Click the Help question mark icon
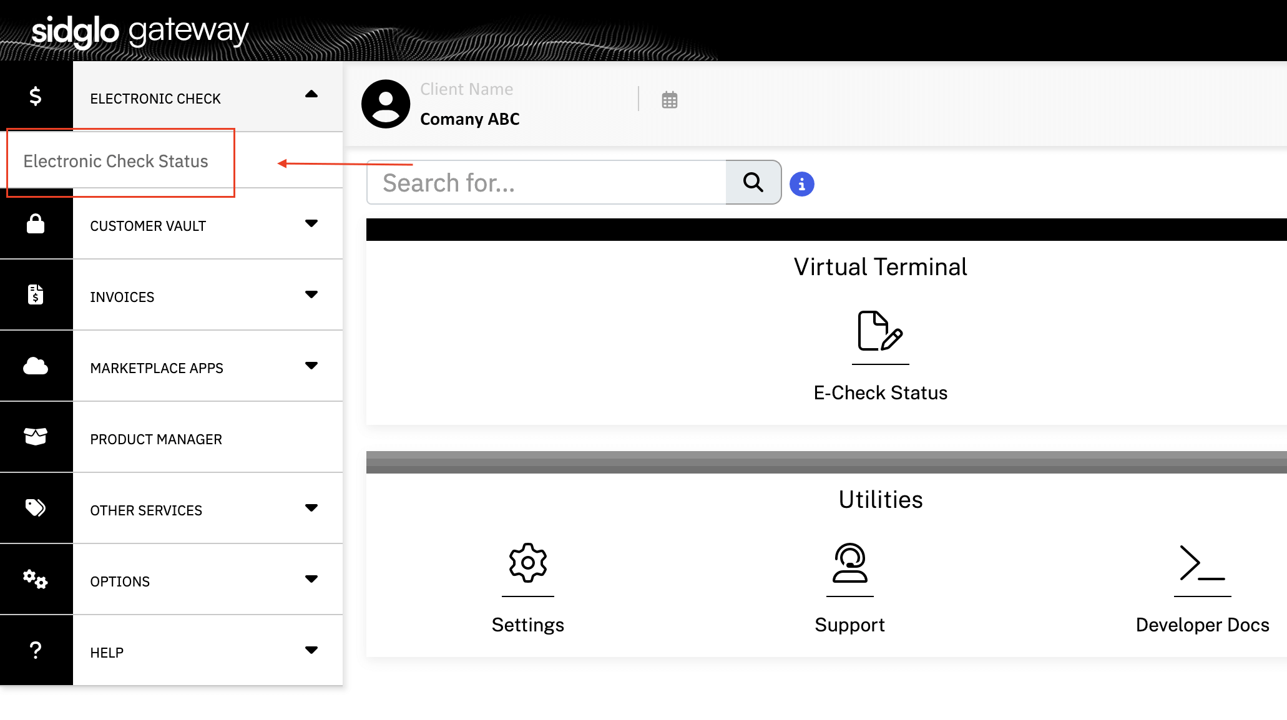Viewport: 1287px width, 720px height. [36, 650]
